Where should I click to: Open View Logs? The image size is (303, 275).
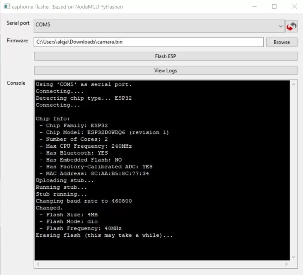click(165, 71)
